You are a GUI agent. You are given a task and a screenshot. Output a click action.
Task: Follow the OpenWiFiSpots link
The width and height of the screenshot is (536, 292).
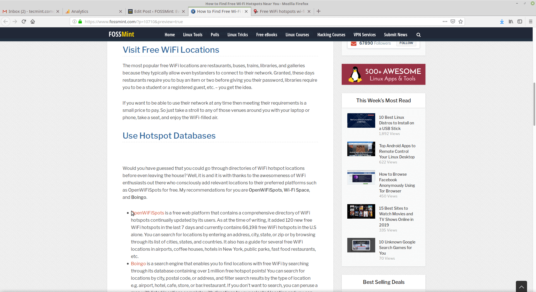click(x=148, y=213)
